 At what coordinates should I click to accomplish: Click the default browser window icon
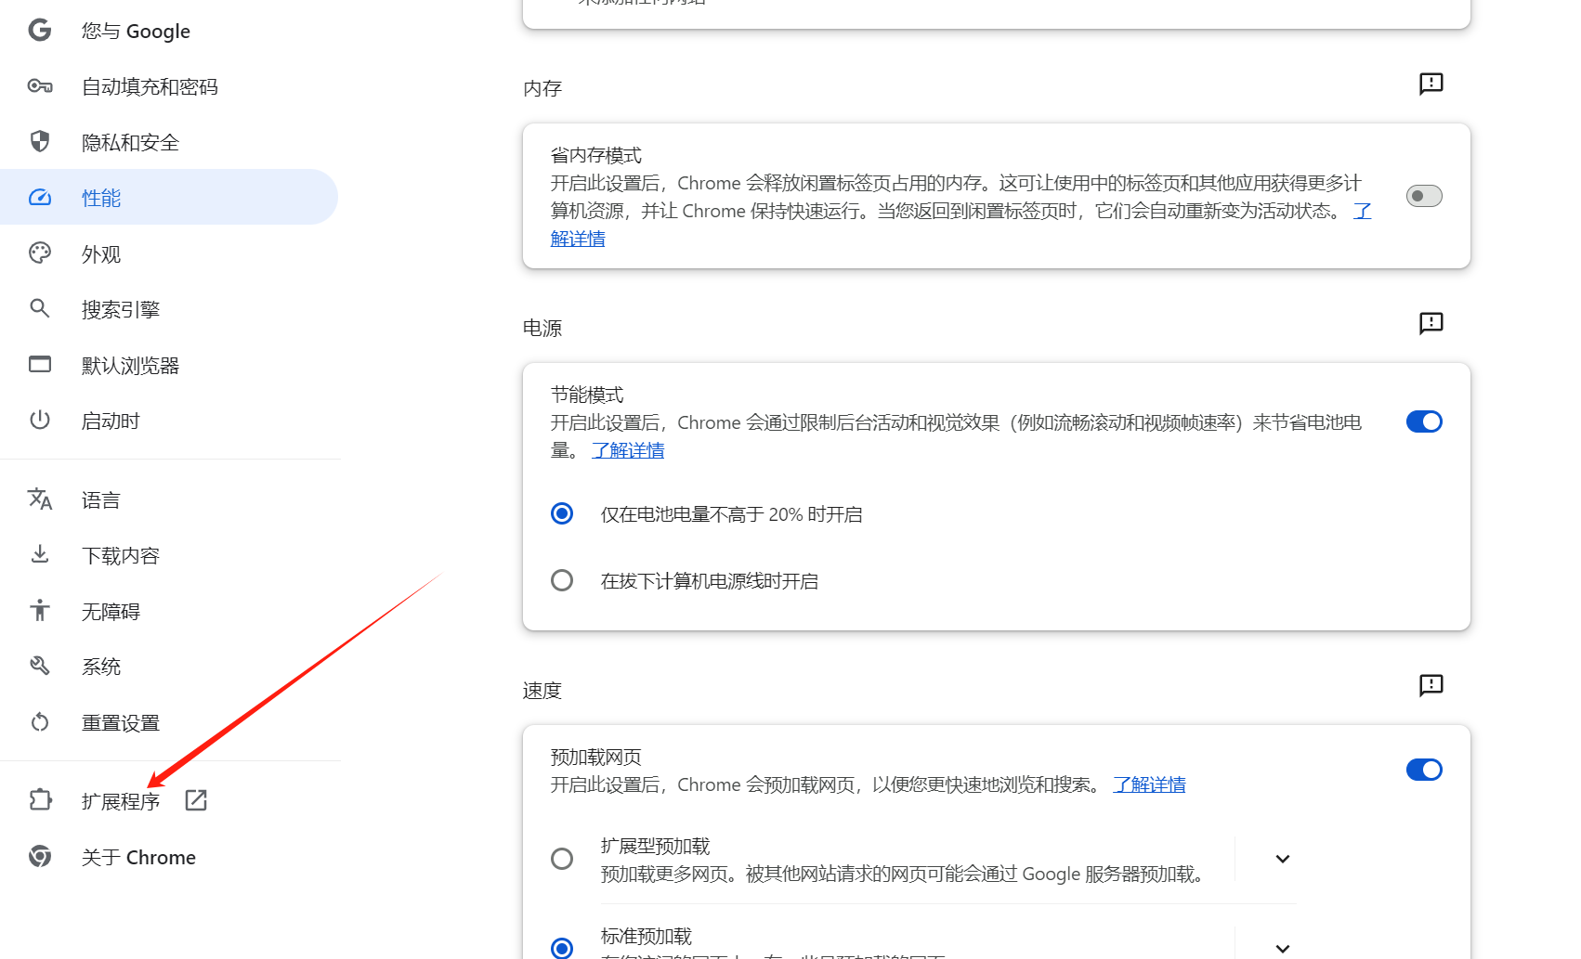[40, 364]
